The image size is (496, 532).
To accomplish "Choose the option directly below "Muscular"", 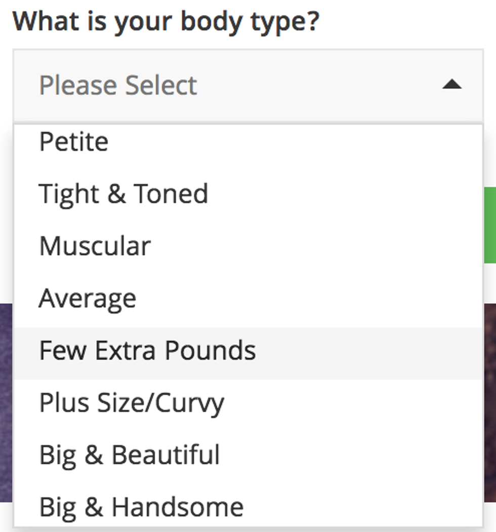I will 88,298.
